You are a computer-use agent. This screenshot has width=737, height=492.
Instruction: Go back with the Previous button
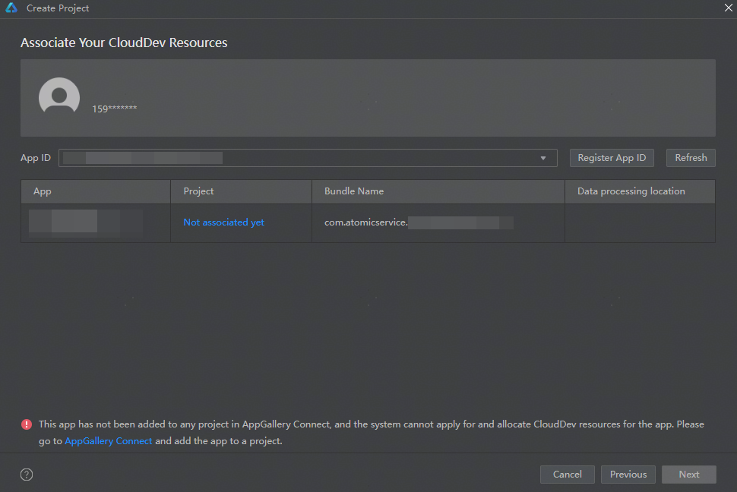(x=628, y=475)
